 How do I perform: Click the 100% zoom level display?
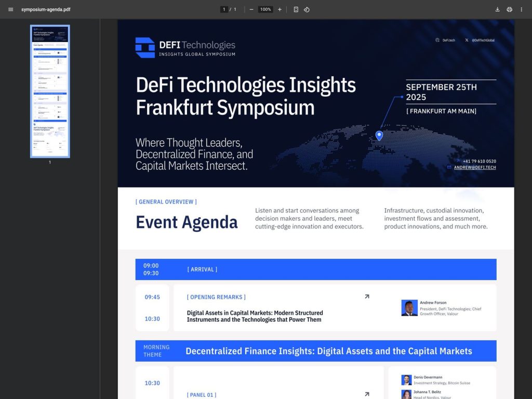click(265, 9)
